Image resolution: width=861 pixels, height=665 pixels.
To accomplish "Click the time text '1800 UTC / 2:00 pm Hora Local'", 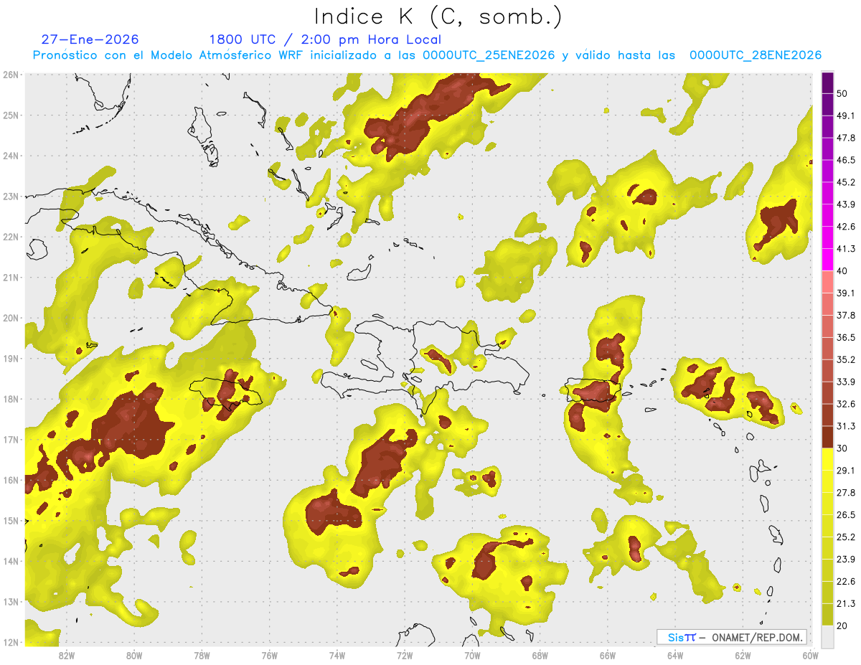I will pyautogui.click(x=325, y=39).
